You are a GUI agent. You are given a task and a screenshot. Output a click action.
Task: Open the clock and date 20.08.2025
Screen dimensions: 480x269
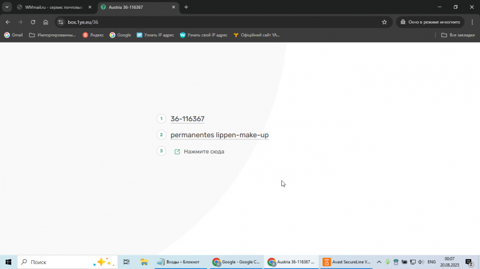450,262
